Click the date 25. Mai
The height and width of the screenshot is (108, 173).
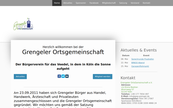(x=125, y=66)
